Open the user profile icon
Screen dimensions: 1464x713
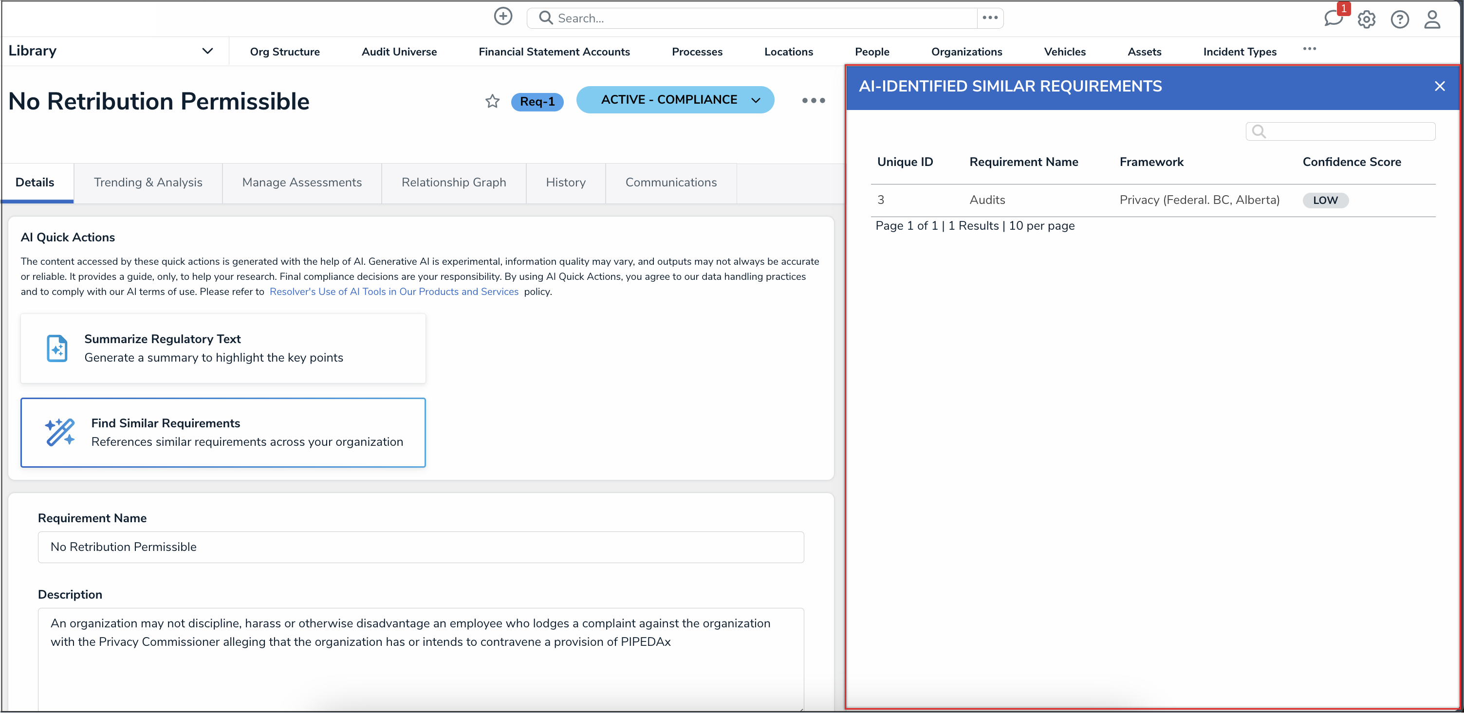pos(1431,19)
